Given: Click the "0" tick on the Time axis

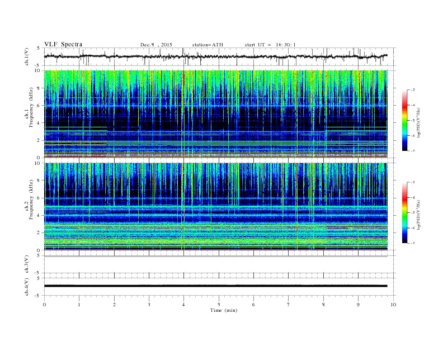Looking at the screenshot, I should [x=44, y=305].
